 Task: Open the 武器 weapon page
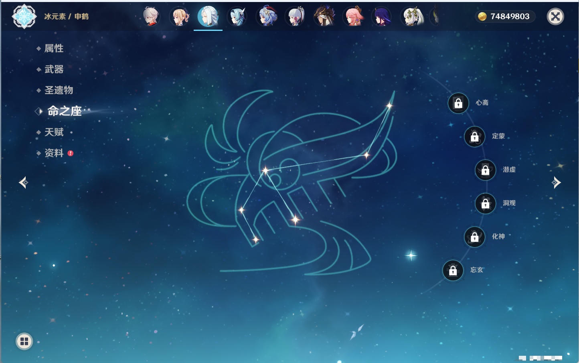tap(54, 69)
